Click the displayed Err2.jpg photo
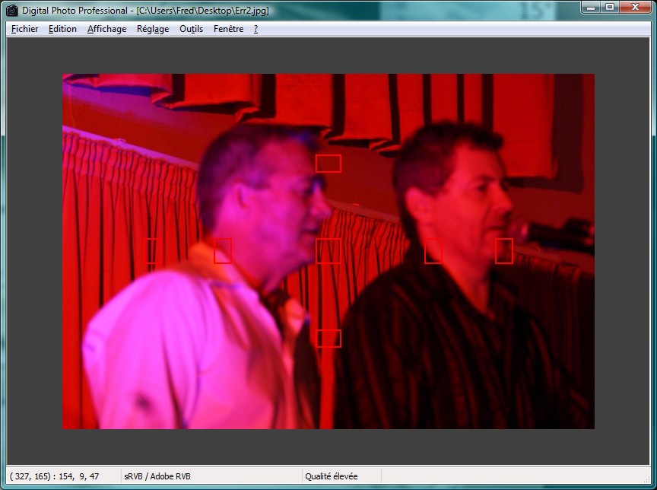Viewport: 657px width, 490px height. click(x=328, y=251)
